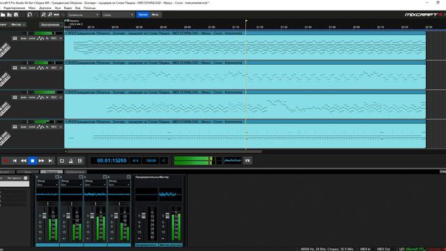Click first track's instrument keyboard icon
Screen dimensions: 446x251
click(15, 38)
